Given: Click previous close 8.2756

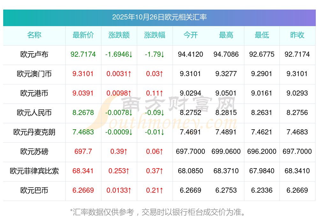Looking at the screenshot, I should (297, 112).
